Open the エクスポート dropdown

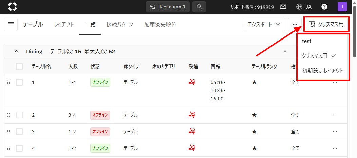[x=265, y=24]
